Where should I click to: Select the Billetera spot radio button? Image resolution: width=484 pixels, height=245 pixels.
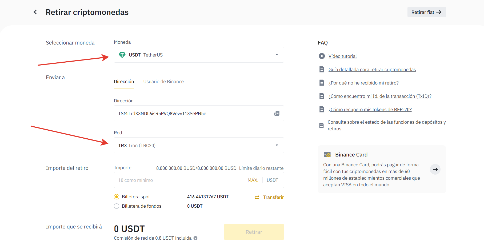click(117, 197)
